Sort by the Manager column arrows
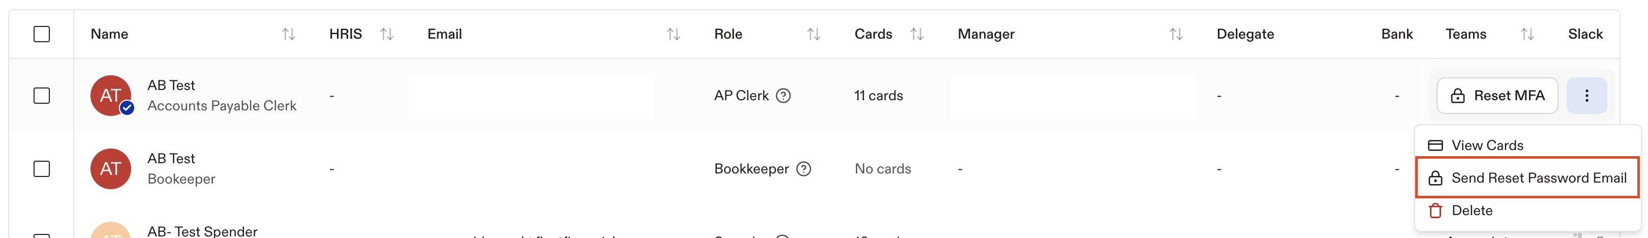Screen dimensions: 1648x238 coord(1176,34)
